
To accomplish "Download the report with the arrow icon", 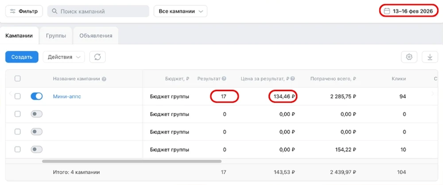I will click(x=430, y=57).
